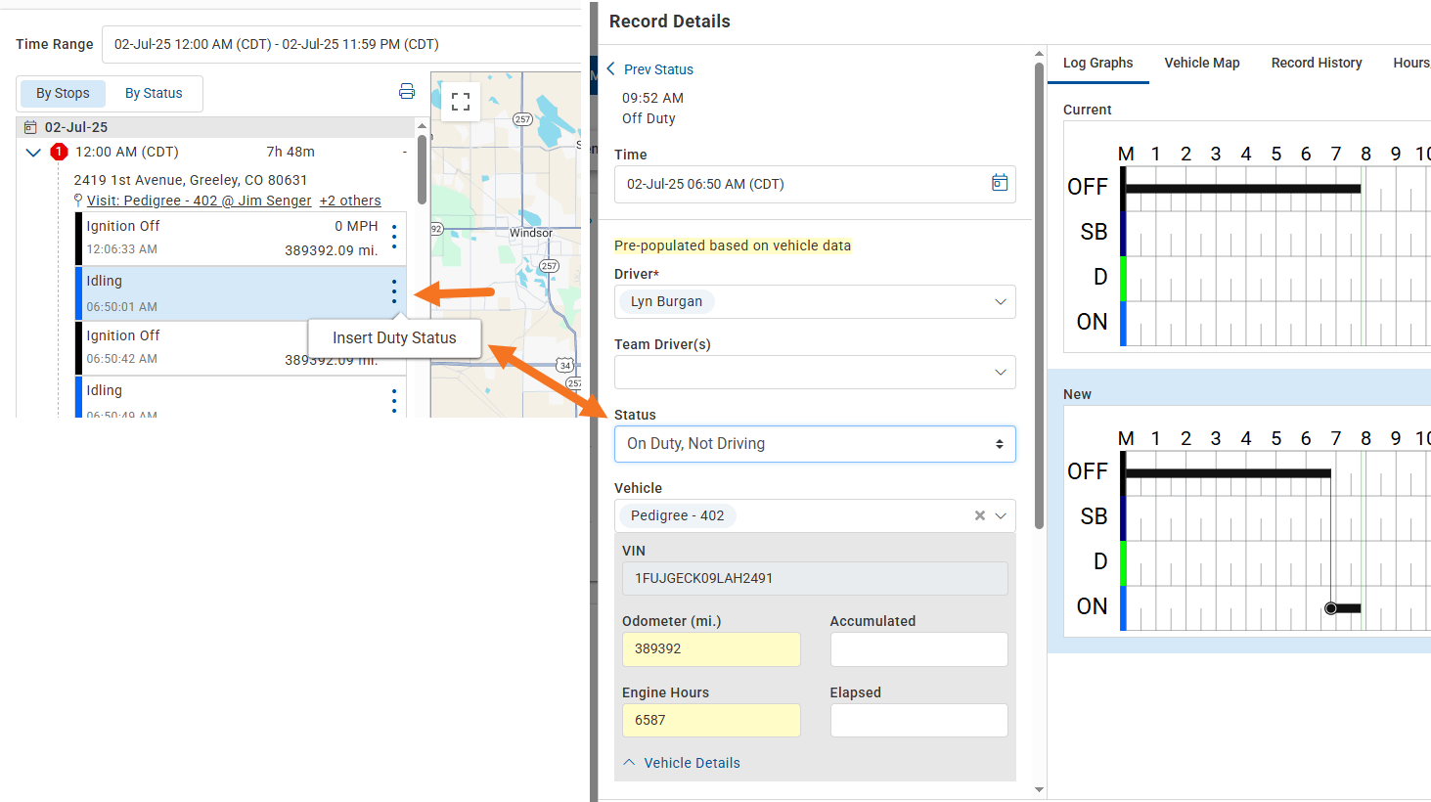Click the Windsor label on the map
The height and width of the screenshot is (802, 1431).
[x=531, y=233]
